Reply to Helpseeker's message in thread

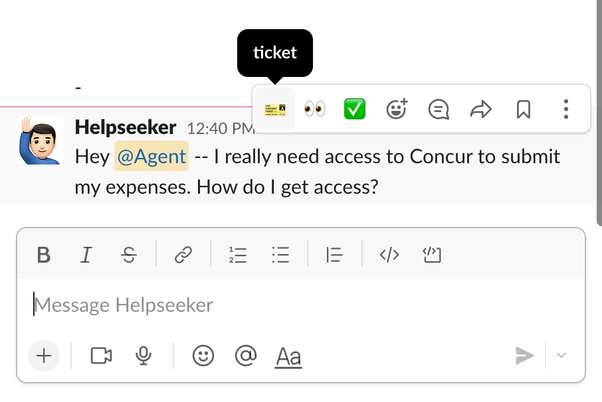(439, 109)
